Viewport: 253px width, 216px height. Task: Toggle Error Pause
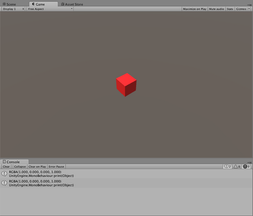point(56,166)
